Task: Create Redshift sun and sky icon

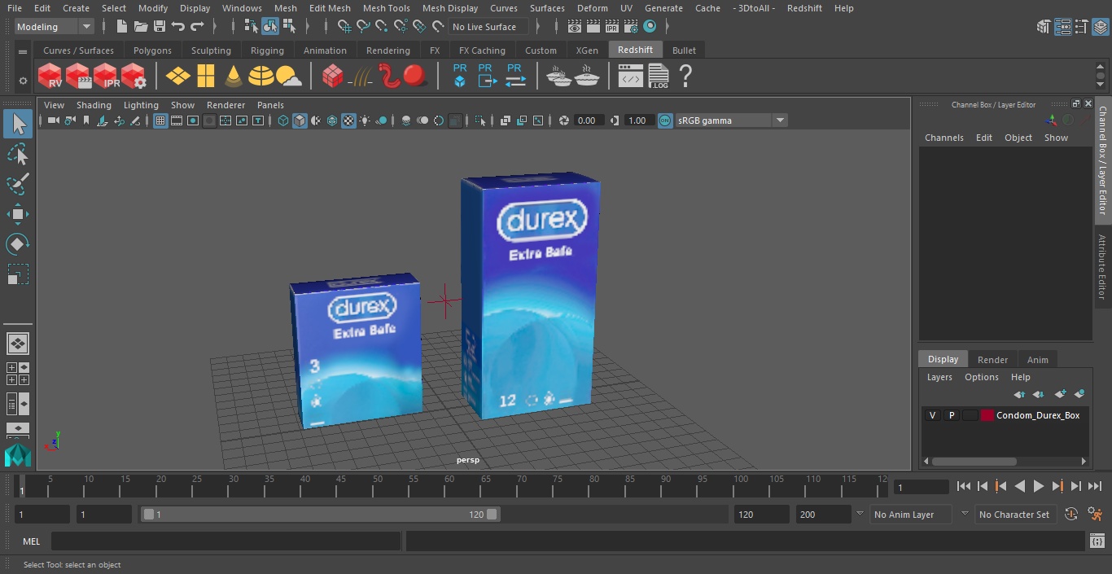Action: coord(288,77)
